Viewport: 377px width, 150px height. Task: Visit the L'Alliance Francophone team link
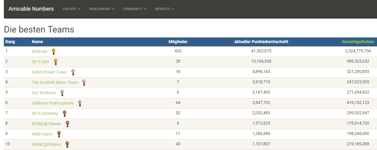pos(53,103)
